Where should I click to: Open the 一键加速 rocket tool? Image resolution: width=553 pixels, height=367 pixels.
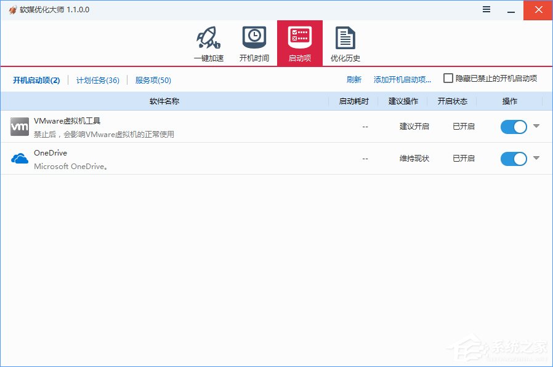[x=208, y=42]
